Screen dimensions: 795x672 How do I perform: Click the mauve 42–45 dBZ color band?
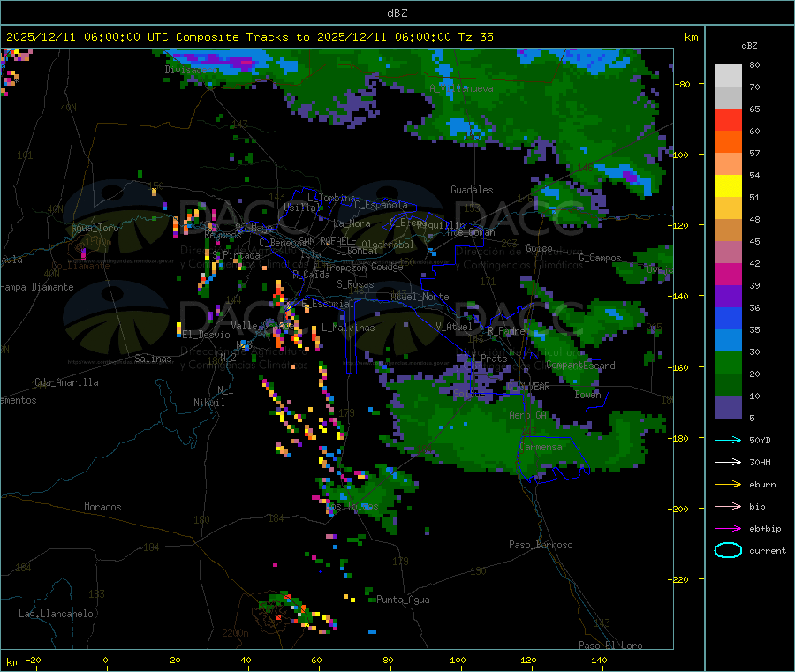[x=728, y=253]
